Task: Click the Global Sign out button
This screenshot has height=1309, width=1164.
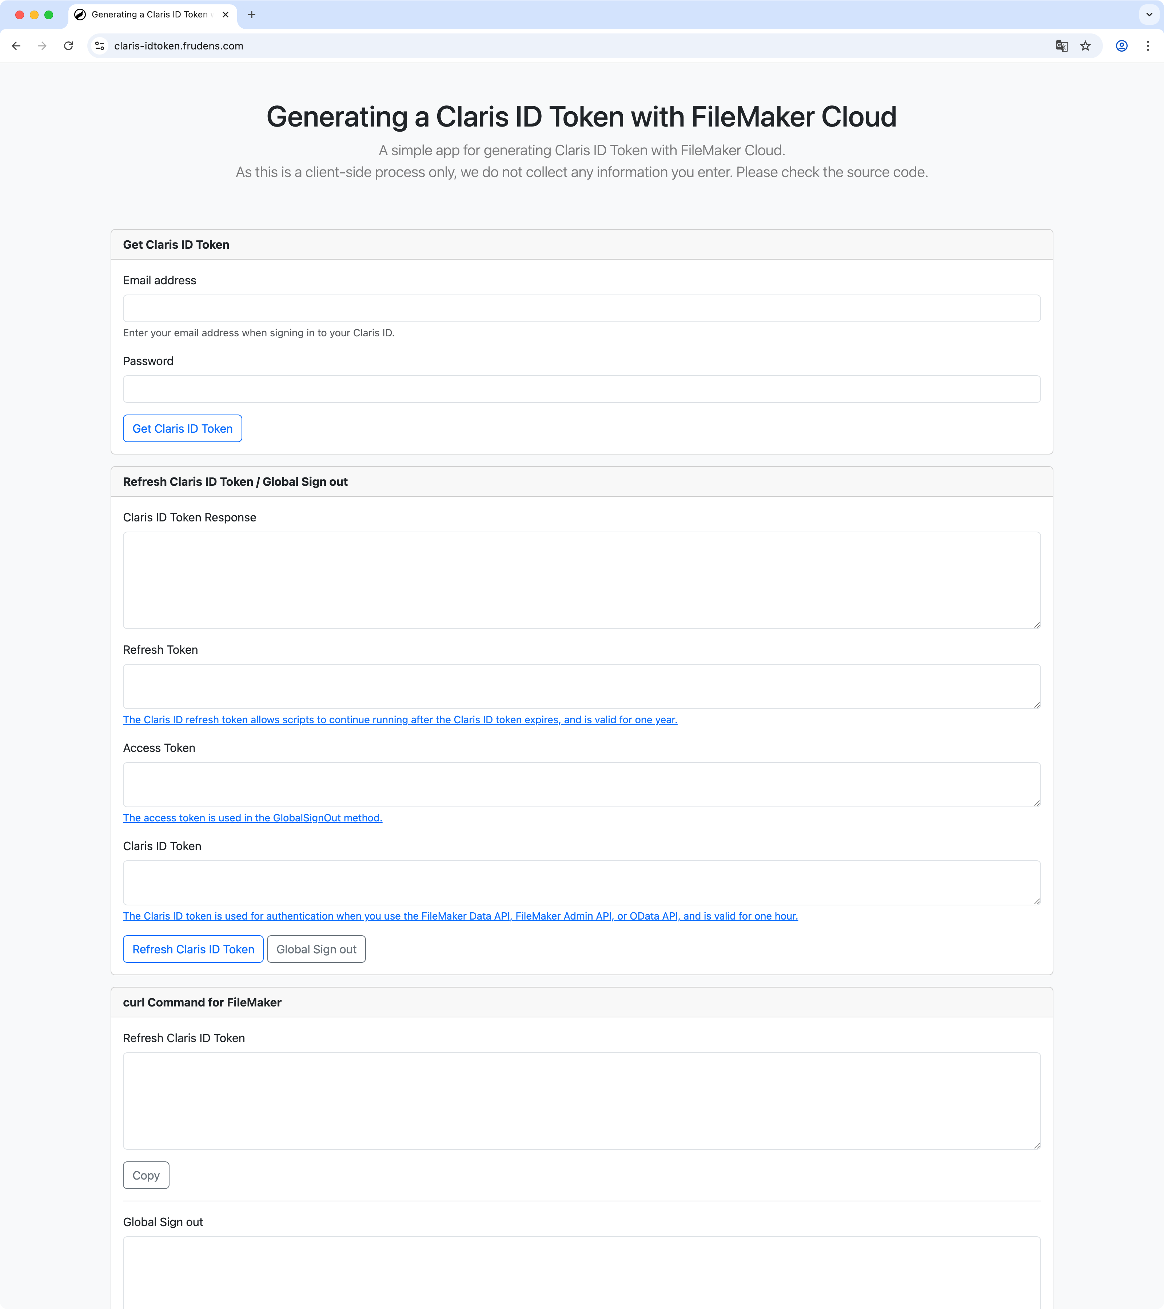Action: click(x=316, y=949)
